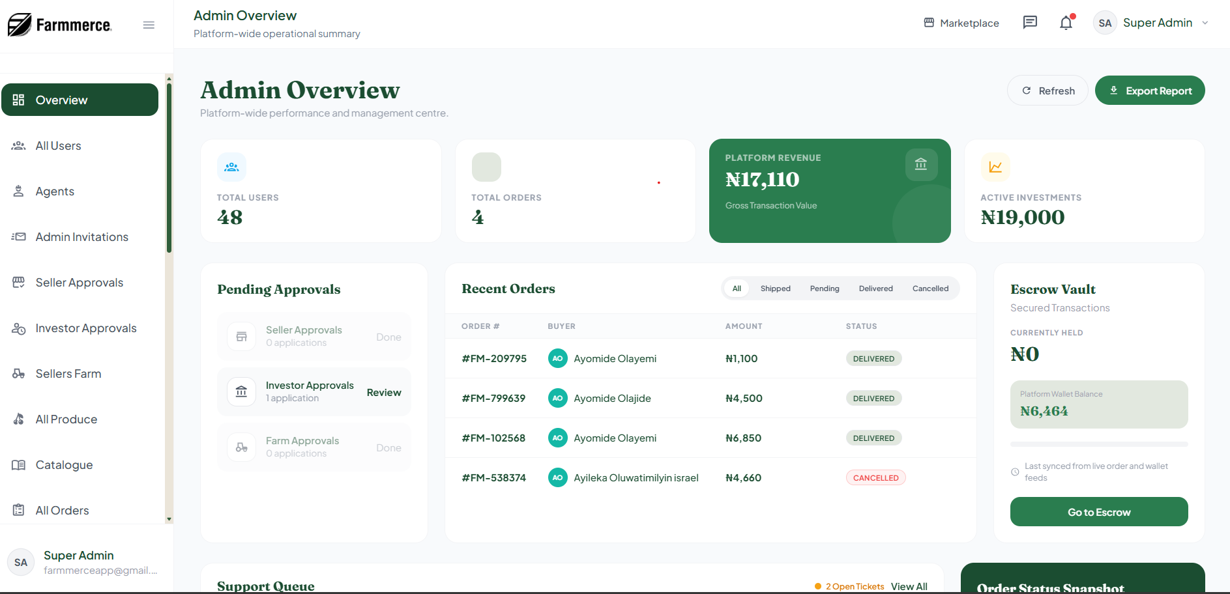Filter recent orders by Delivered

(x=875, y=289)
